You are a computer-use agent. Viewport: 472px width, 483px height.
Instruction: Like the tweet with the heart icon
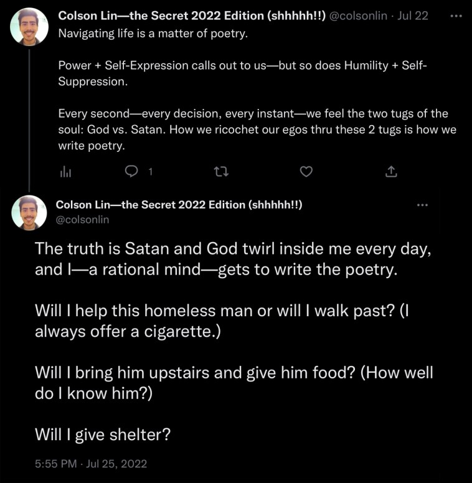305,171
